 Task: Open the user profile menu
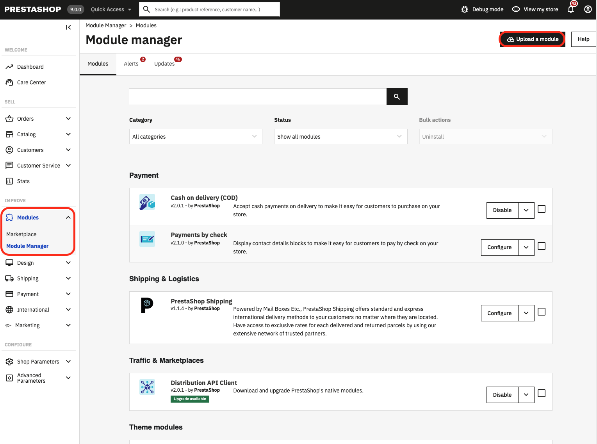coord(588,9)
